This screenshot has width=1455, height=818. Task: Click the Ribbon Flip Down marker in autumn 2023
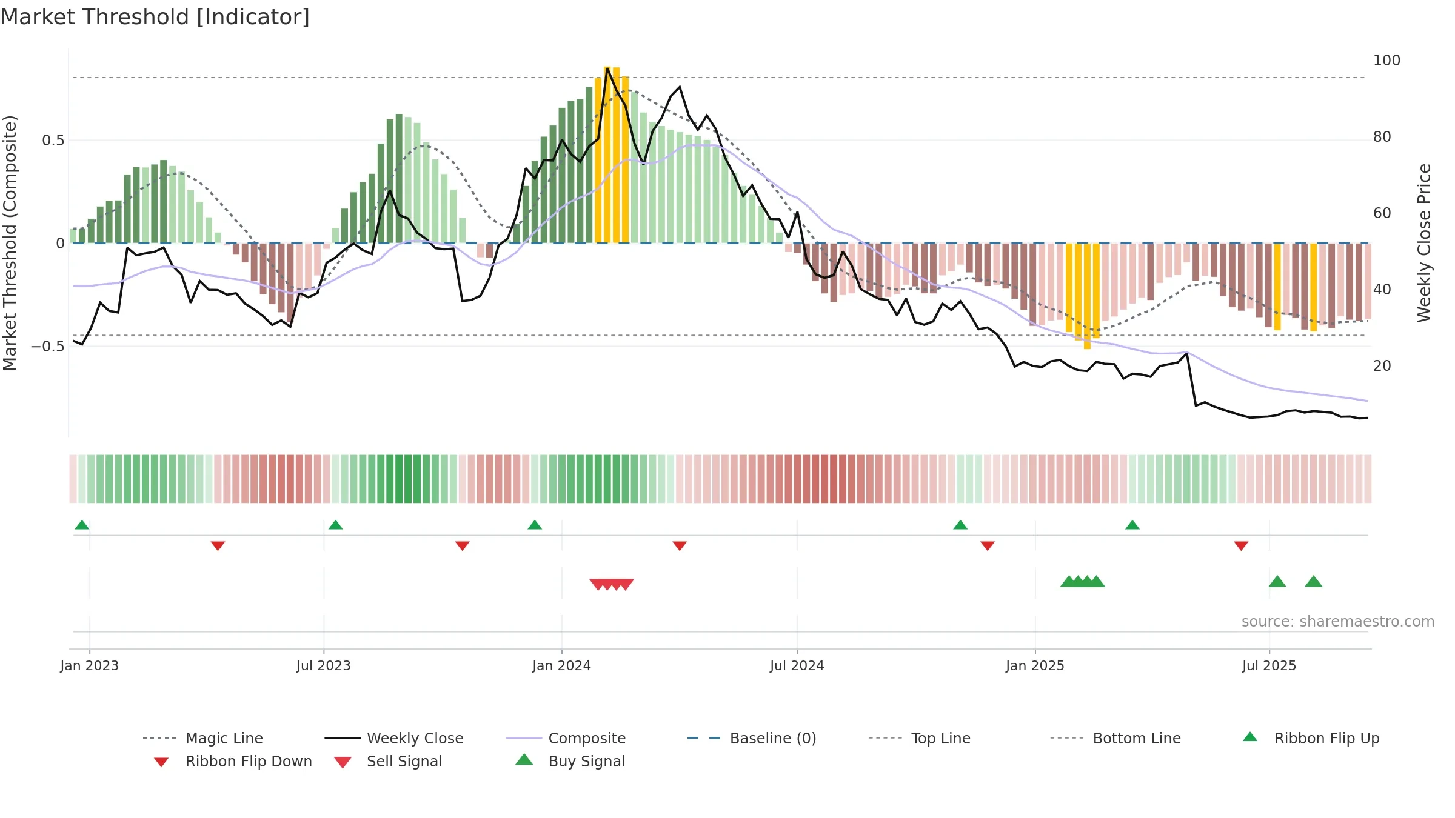point(463,546)
